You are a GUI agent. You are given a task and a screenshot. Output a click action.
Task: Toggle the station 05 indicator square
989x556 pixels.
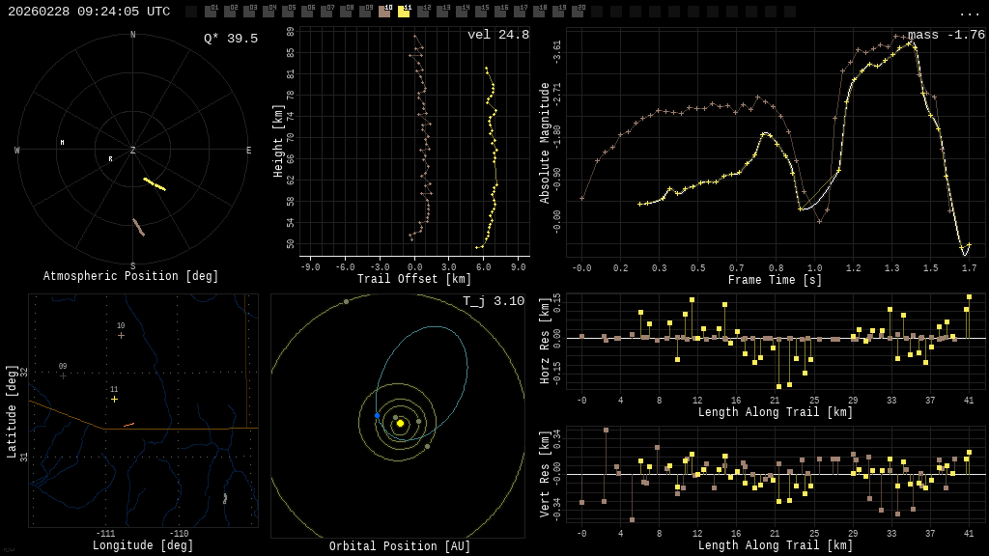pyautogui.click(x=288, y=12)
